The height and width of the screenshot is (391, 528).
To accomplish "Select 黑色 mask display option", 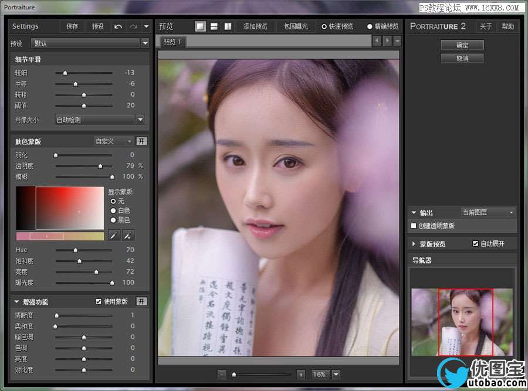I will click(x=113, y=220).
